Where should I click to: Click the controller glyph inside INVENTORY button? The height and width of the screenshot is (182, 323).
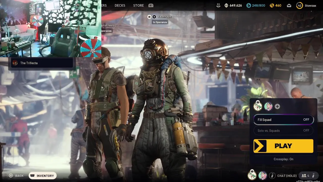[x=32, y=176]
